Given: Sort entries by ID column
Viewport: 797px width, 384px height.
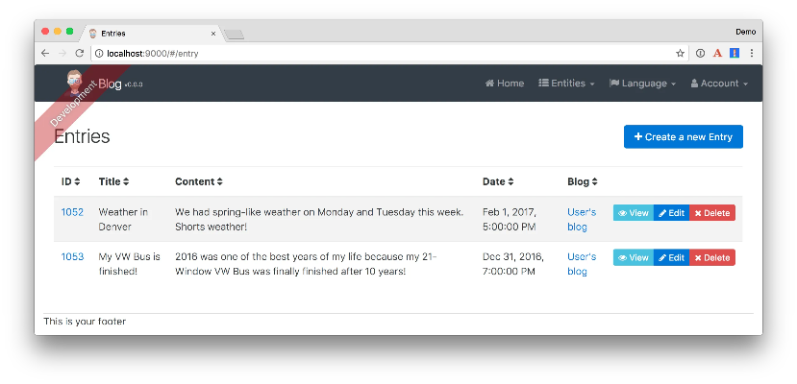Looking at the screenshot, I should 70,181.
